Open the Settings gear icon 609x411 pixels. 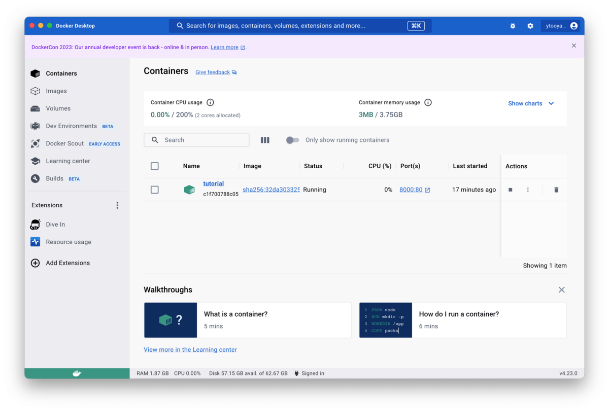[530, 26]
